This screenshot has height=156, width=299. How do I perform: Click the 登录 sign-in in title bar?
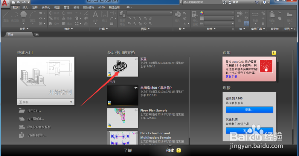(234, 2)
